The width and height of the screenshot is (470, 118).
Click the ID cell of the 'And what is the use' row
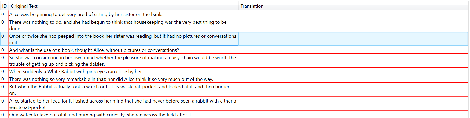click(3, 50)
